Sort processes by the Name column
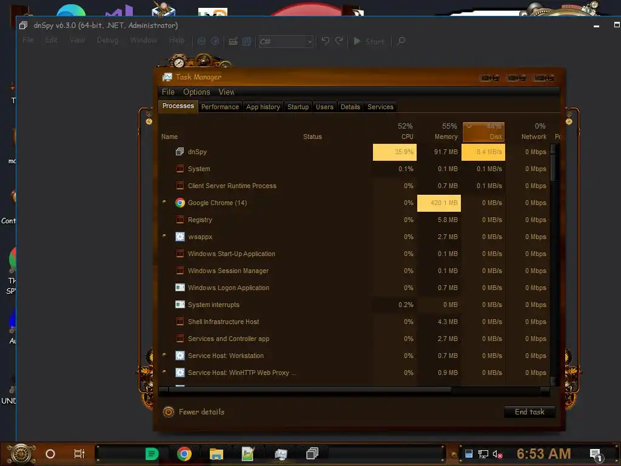Screen dimensions: 621x466 pyautogui.click(x=170, y=137)
